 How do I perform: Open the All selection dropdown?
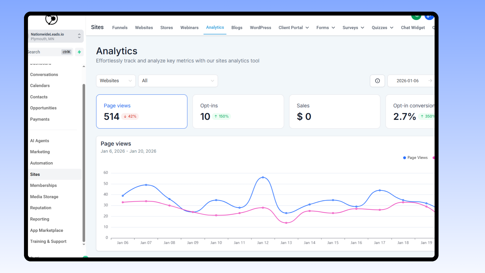pos(178,81)
